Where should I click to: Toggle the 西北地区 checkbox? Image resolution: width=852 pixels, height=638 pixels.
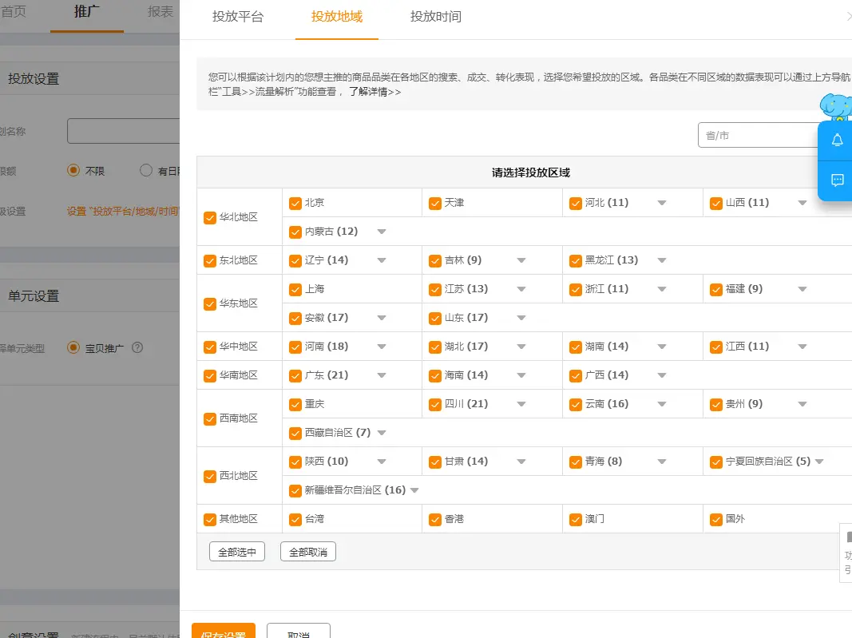pos(210,476)
